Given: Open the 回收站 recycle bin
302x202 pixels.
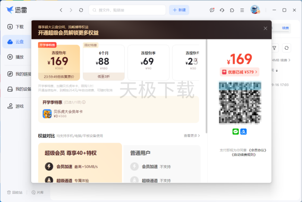Looking at the screenshot, I should 15,192.
